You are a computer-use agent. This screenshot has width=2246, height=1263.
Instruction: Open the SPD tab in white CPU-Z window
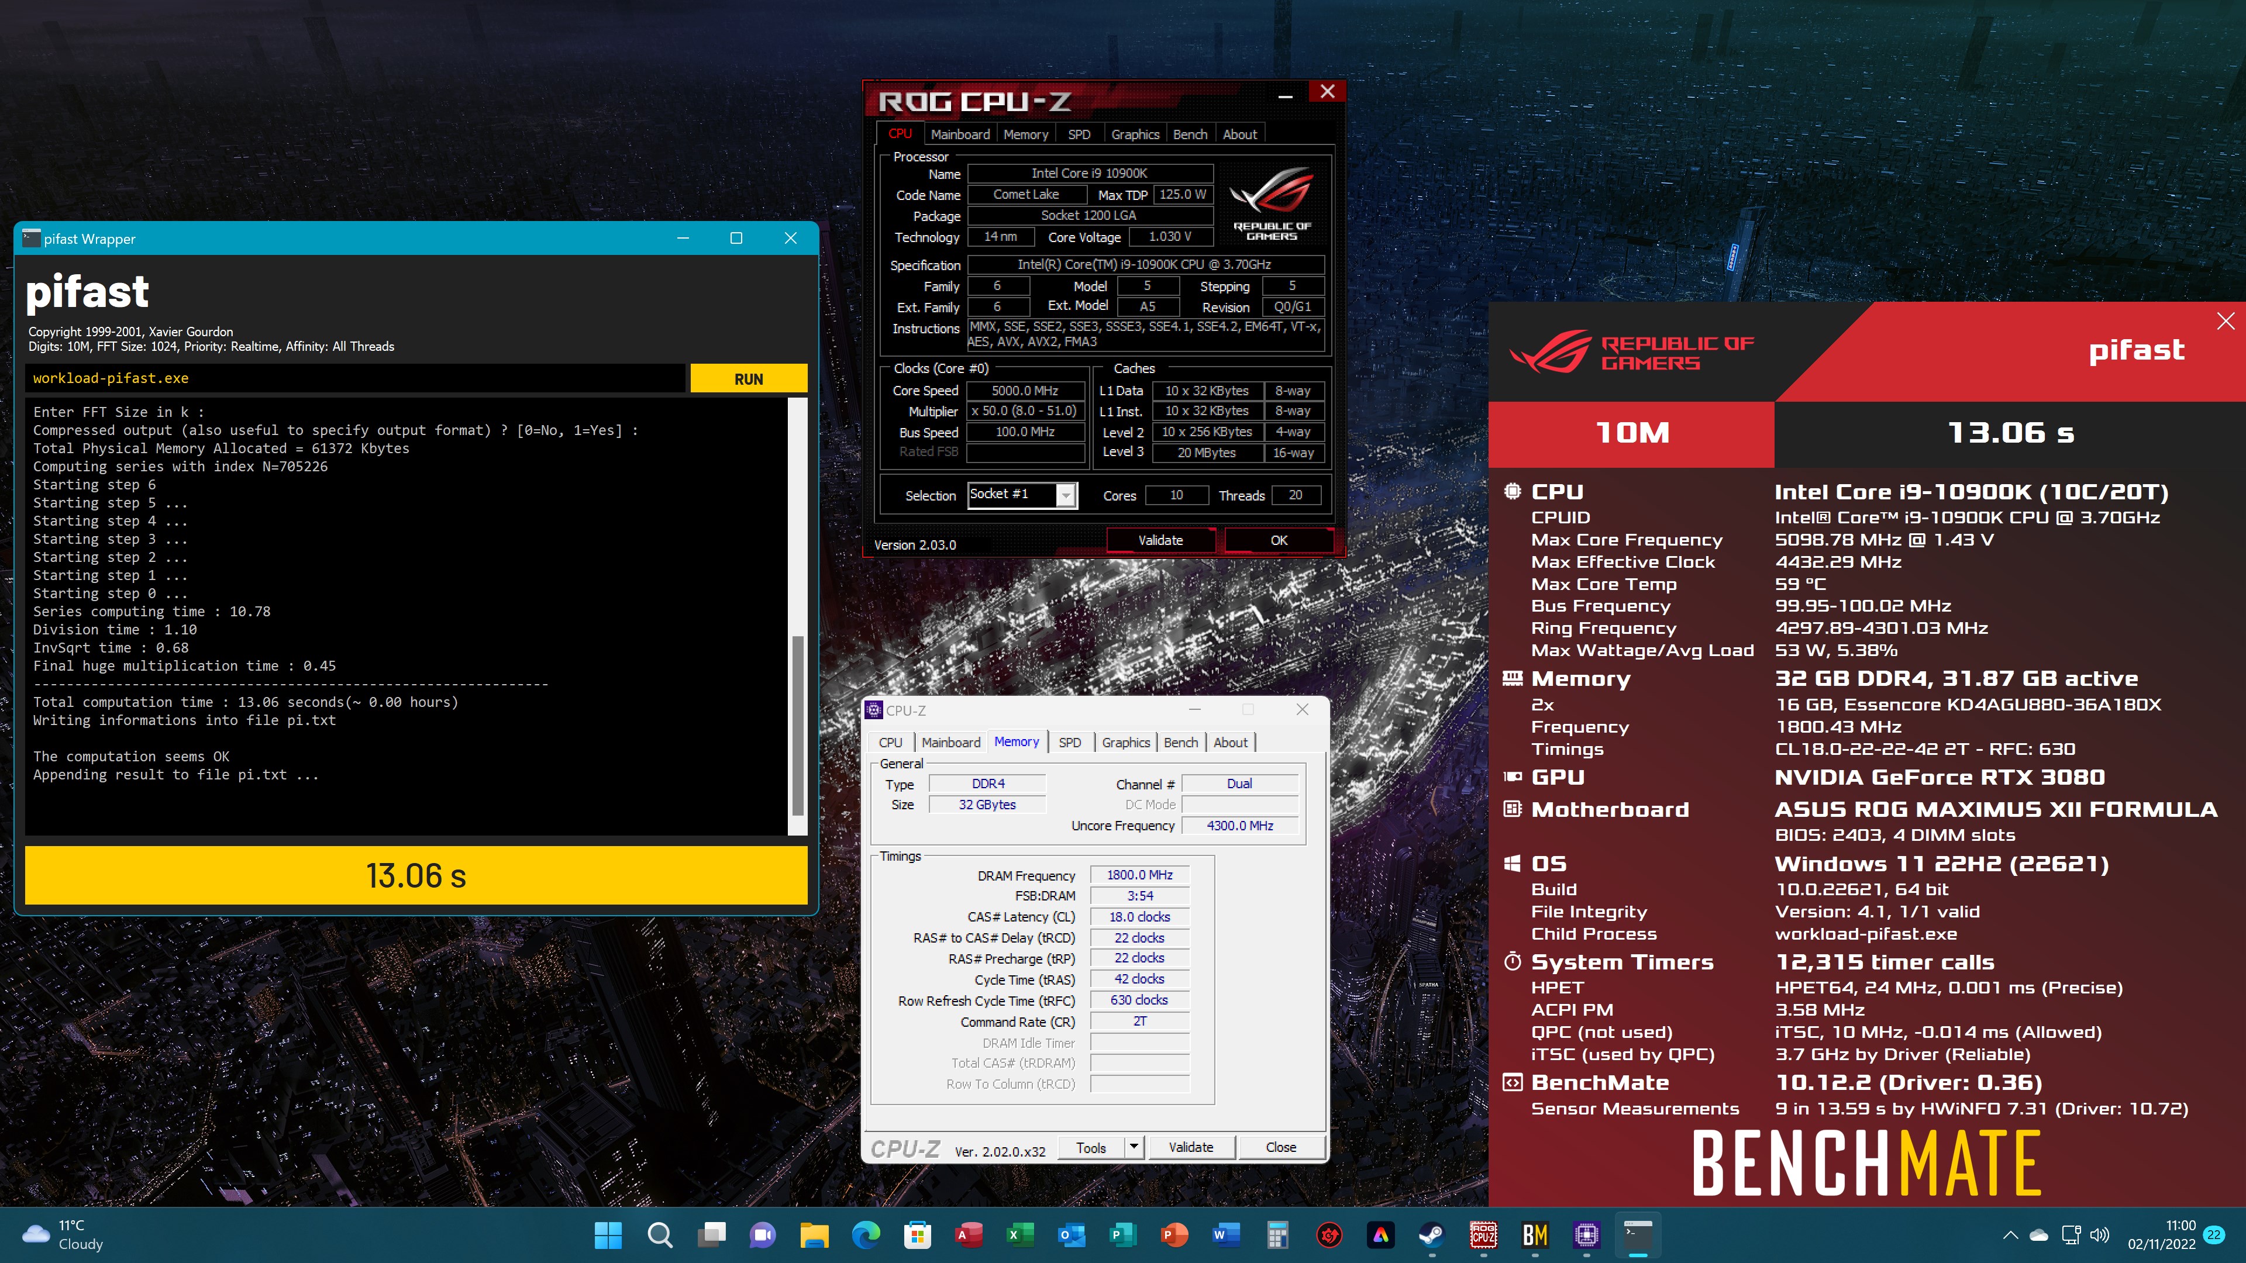click(x=1069, y=743)
